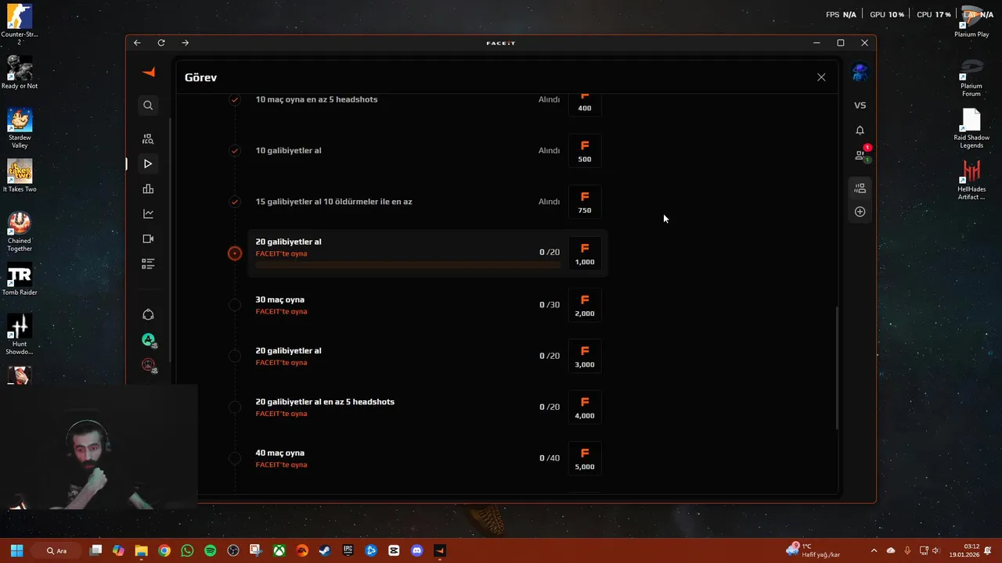Image resolution: width=1002 pixels, height=563 pixels.
Task: Select the Play icon in the sidebar
Action: click(148, 163)
